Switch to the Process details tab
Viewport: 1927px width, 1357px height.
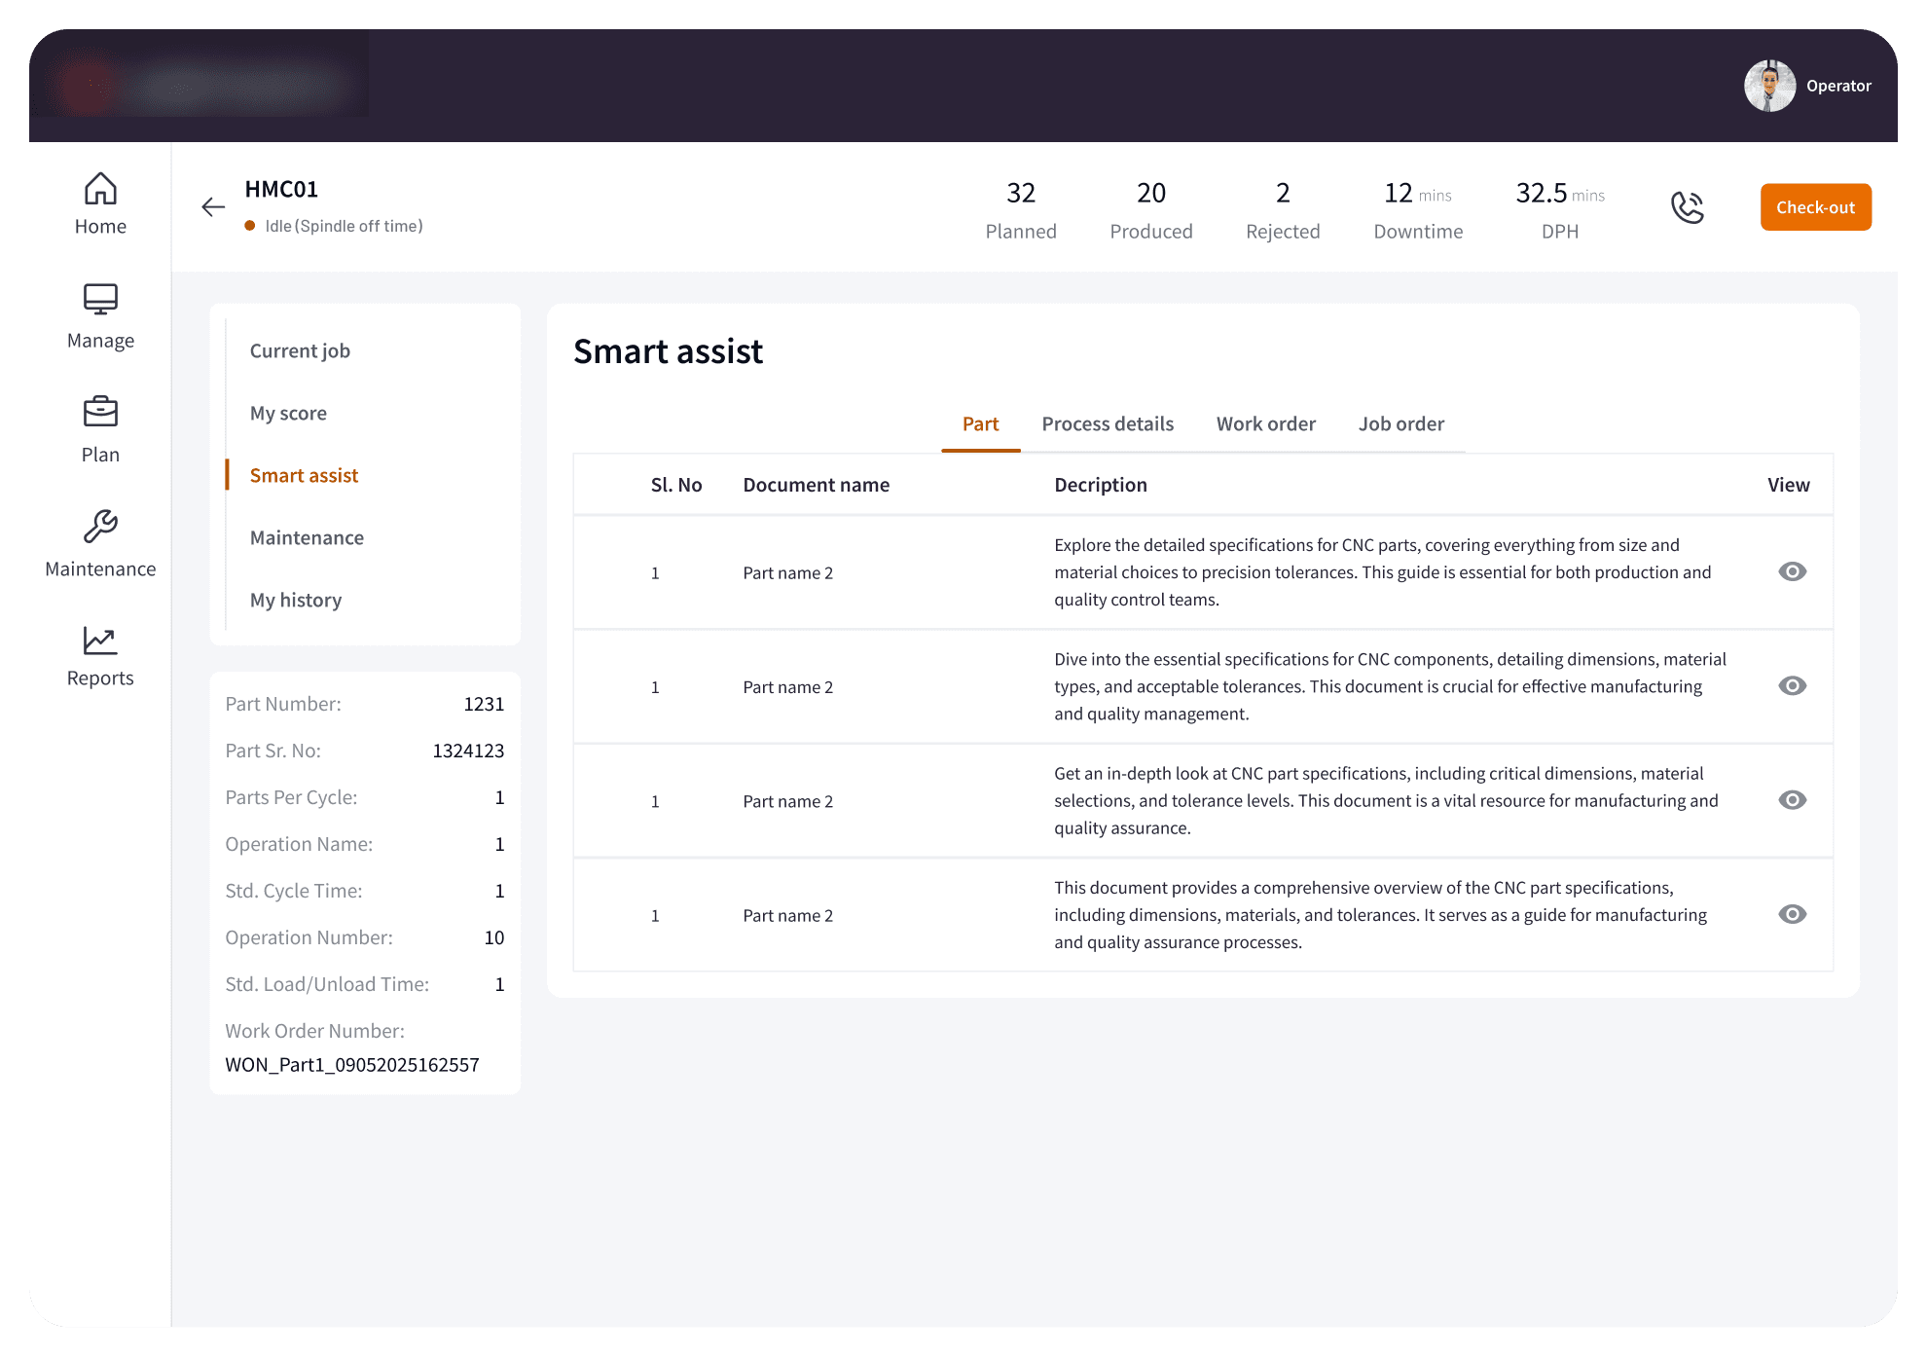tap(1108, 424)
